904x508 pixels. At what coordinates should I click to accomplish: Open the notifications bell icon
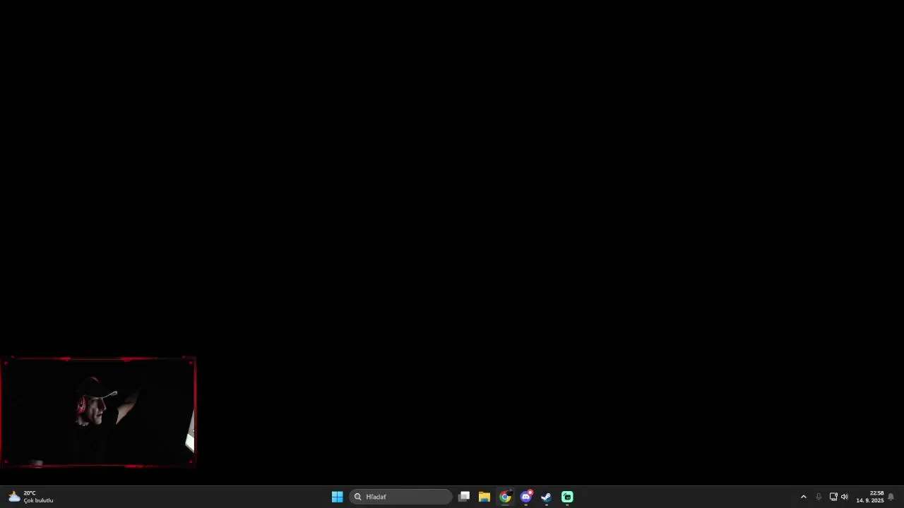tap(891, 497)
